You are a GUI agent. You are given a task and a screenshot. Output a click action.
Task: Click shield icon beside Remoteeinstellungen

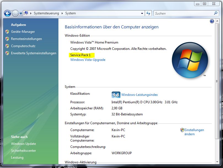point(7,39)
